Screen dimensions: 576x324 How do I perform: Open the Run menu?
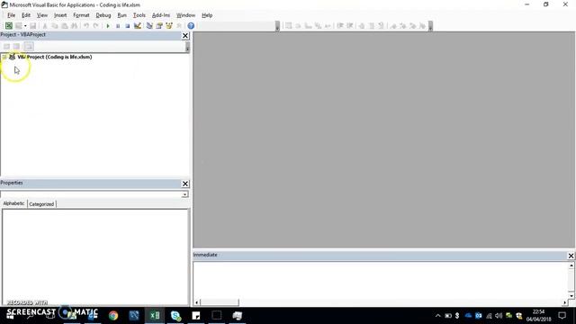pos(122,15)
